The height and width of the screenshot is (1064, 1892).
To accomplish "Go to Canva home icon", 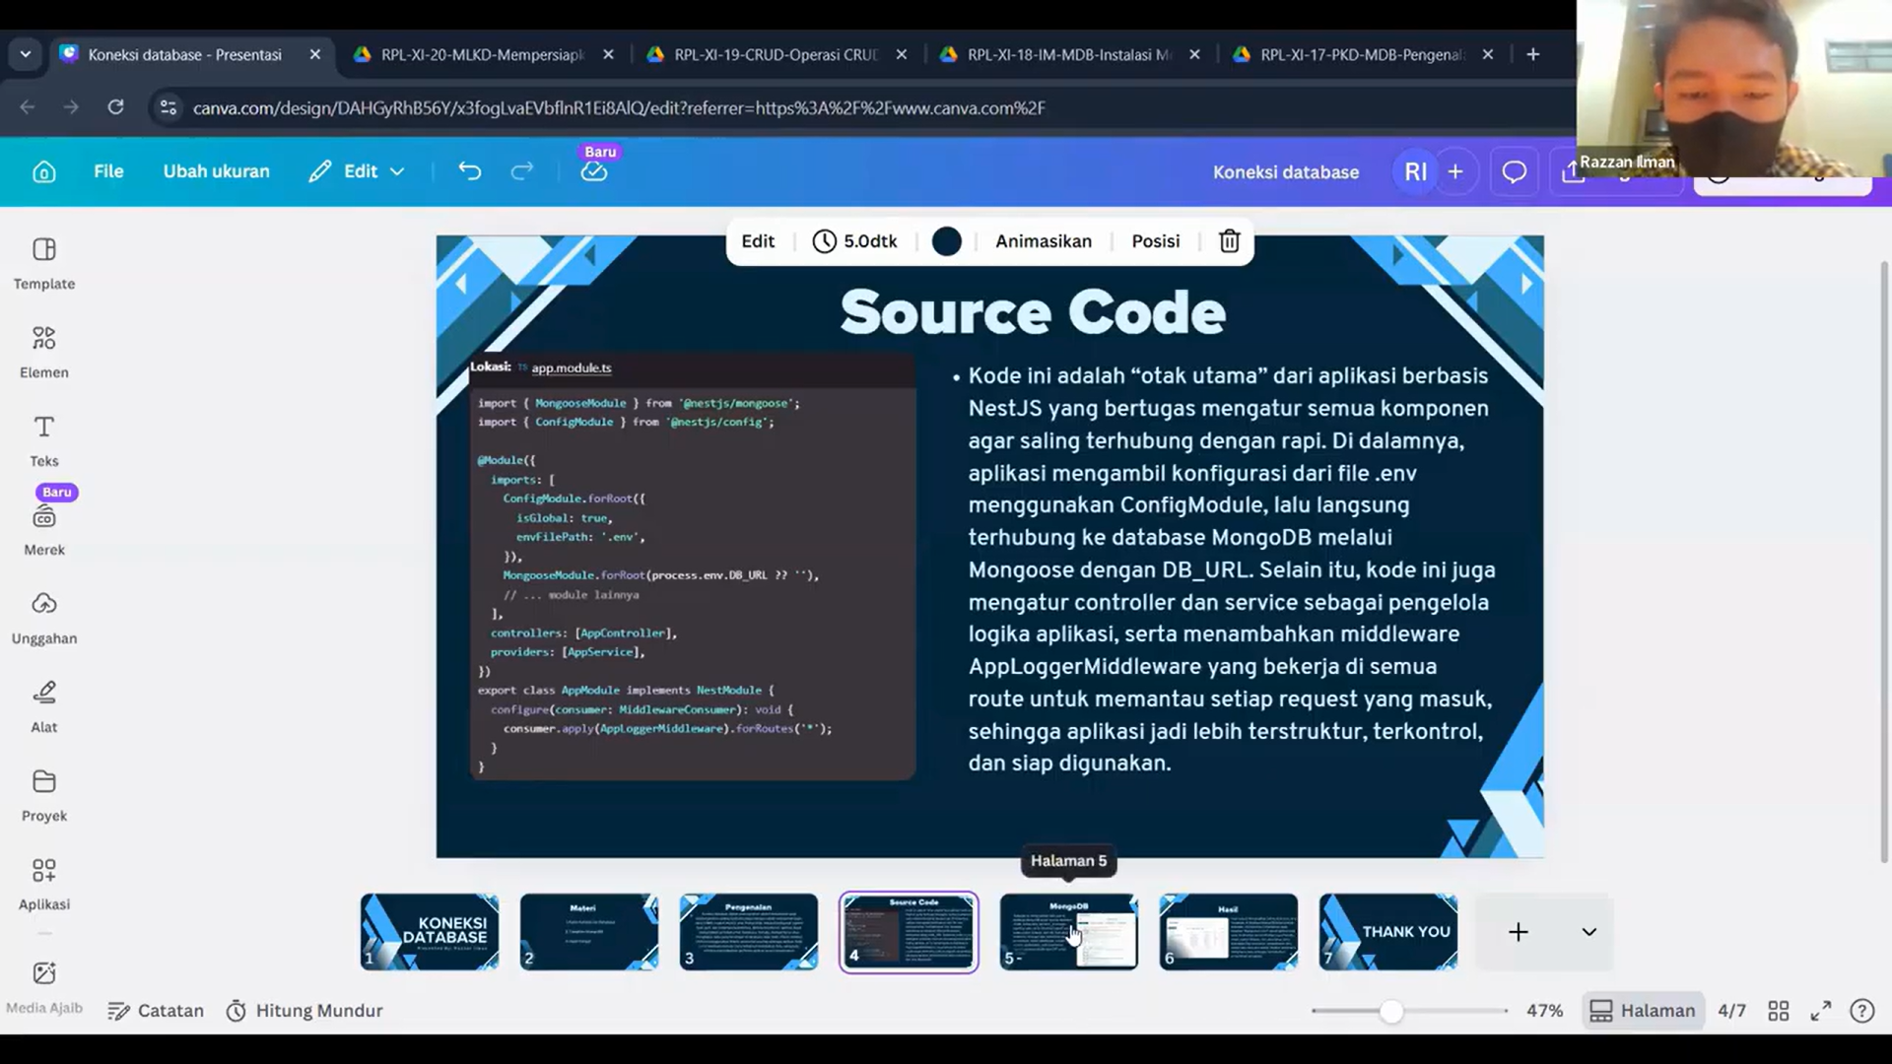I will [x=43, y=172].
